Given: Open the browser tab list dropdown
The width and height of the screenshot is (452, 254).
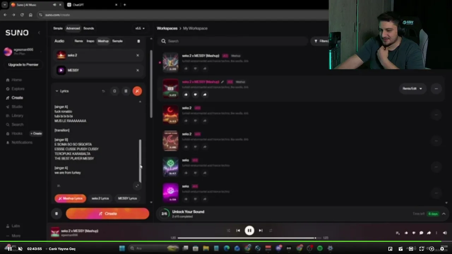Looking at the screenshot, I should tap(5, 5).
